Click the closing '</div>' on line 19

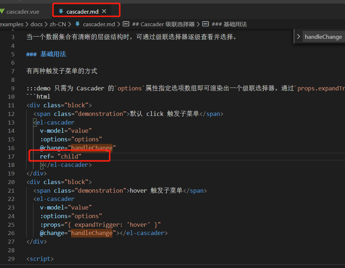pos(37,173)
